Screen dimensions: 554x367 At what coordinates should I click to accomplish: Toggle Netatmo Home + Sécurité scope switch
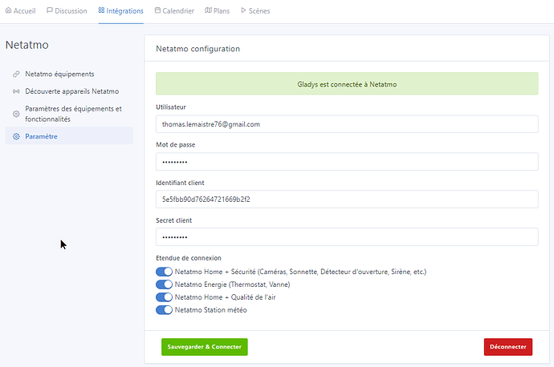click(x=164, y=272)
